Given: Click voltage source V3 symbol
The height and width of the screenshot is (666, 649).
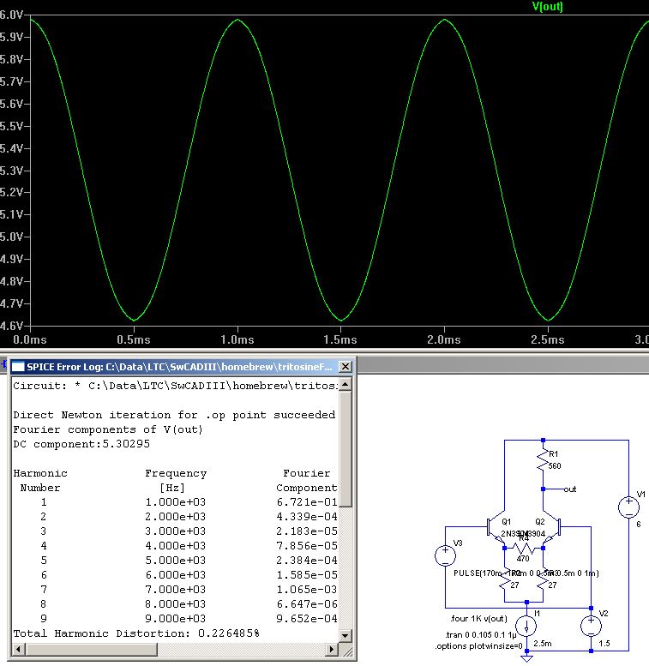Looking at the screenshot, I should coord(445,555).
